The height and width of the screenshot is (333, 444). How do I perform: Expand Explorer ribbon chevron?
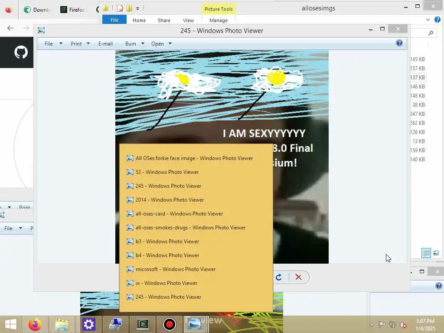428,20
